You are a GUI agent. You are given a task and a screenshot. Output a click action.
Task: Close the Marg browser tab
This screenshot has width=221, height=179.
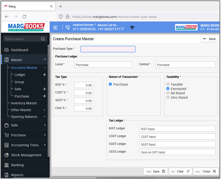point(51,6)
